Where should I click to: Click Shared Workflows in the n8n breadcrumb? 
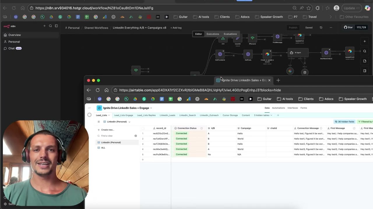pyautogui.click(x=96, y=28)
